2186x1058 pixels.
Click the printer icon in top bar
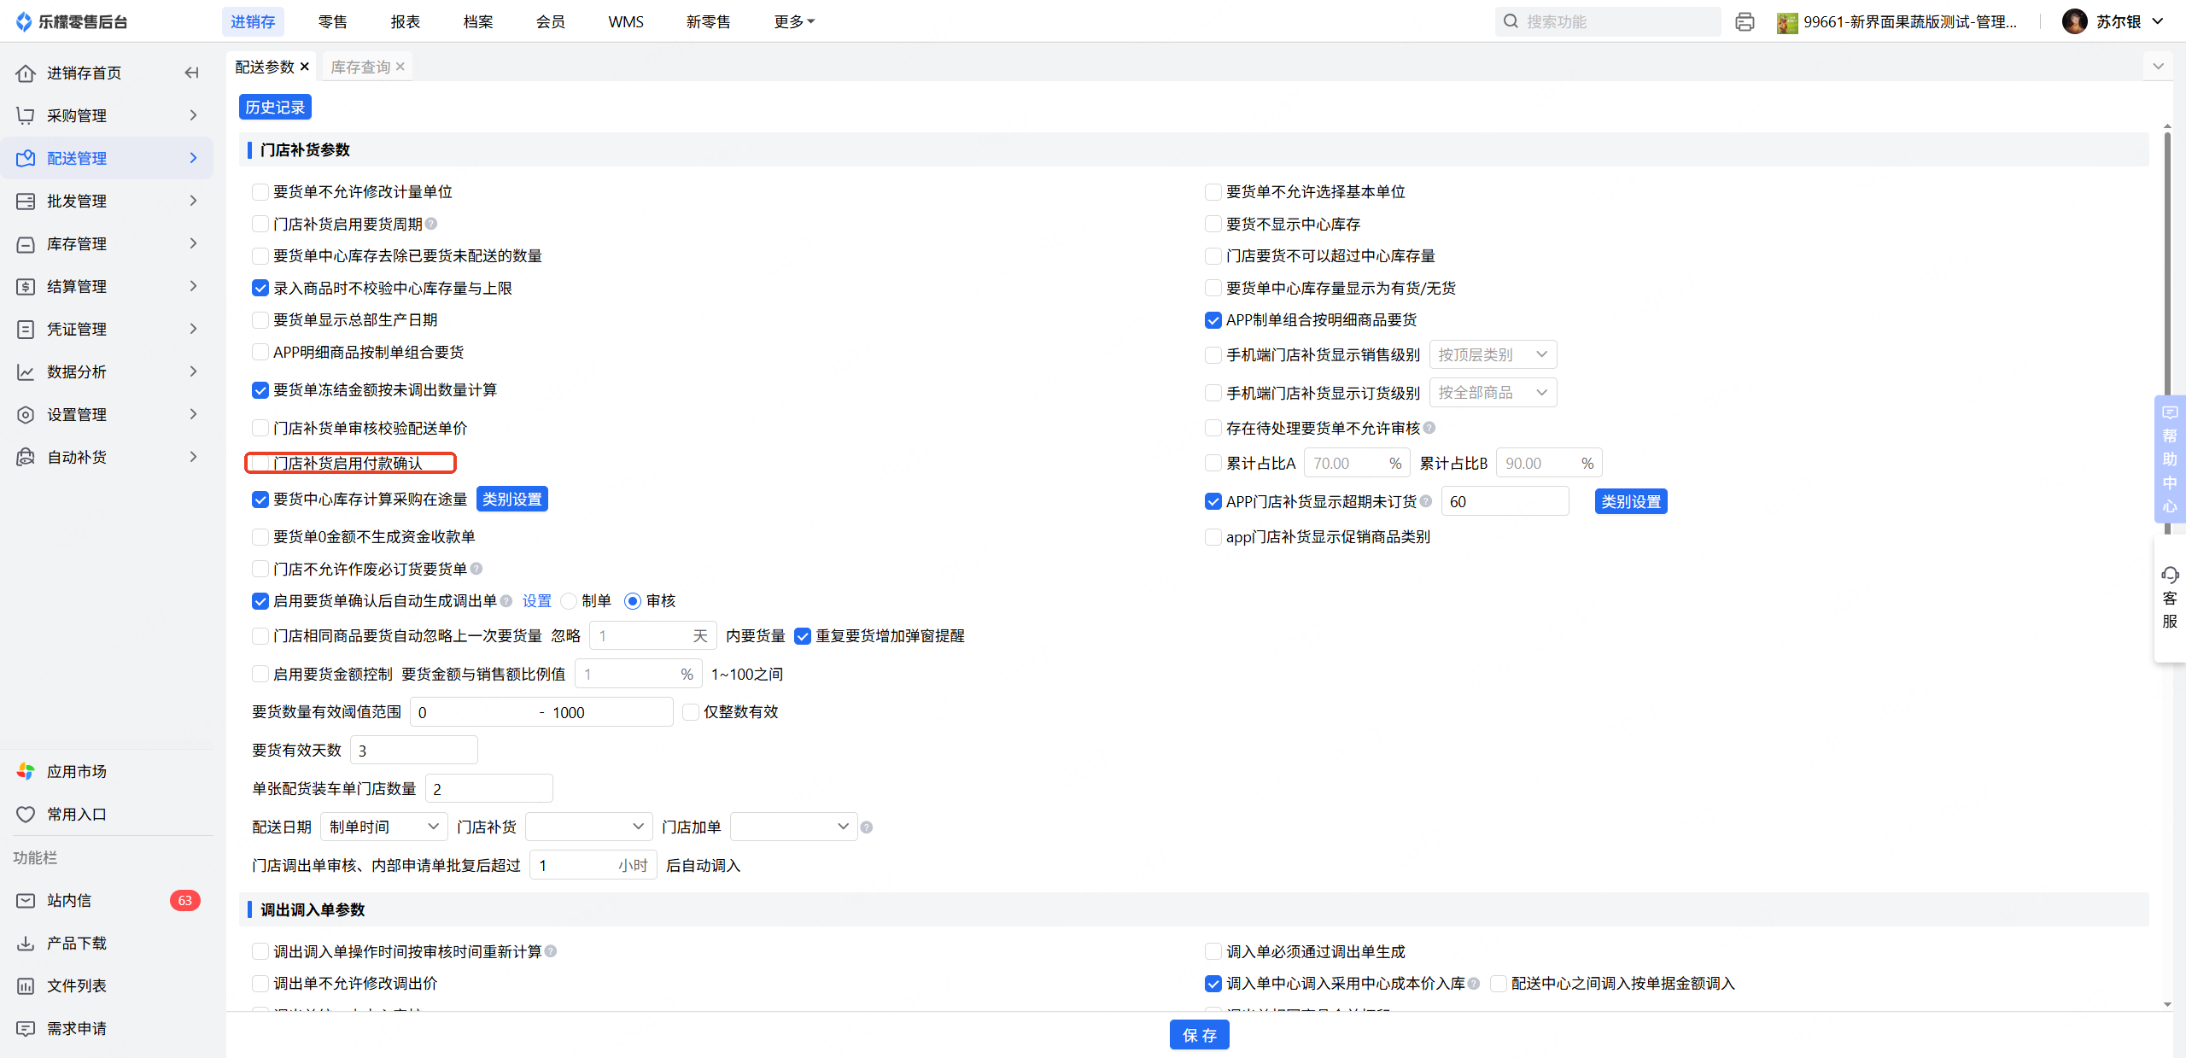pyautogui.click(x=1745, y=22)
